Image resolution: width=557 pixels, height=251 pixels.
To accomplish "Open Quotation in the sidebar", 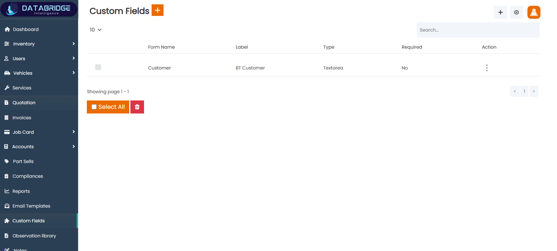I will click(39, 102).
